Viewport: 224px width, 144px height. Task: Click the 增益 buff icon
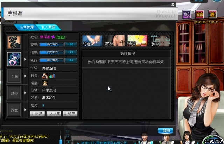45,83
